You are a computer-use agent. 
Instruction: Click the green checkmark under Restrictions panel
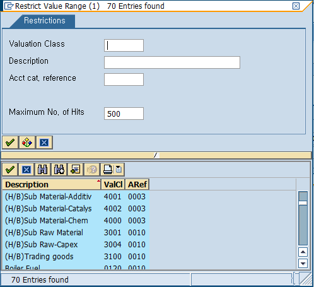coord(10,143)
